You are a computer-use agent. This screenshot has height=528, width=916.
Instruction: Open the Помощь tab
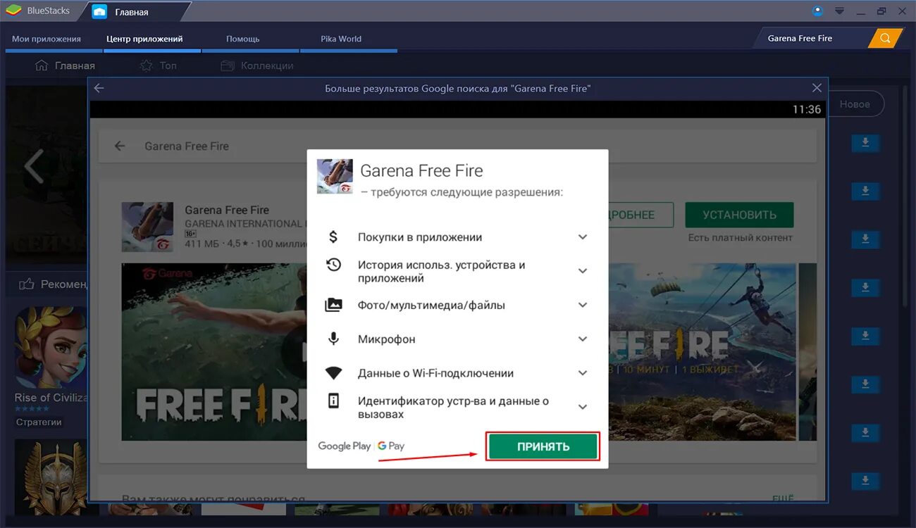[243, 39]
